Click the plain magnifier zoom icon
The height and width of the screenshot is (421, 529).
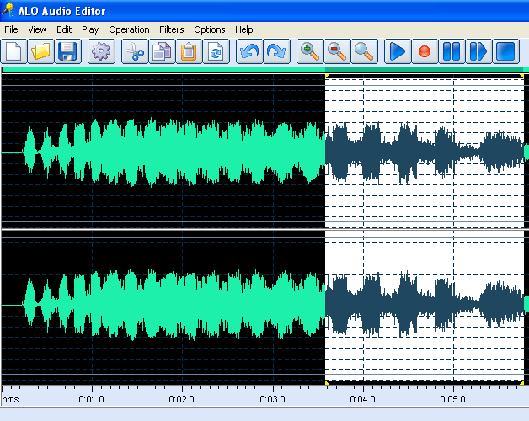click(x=364, y=51)
